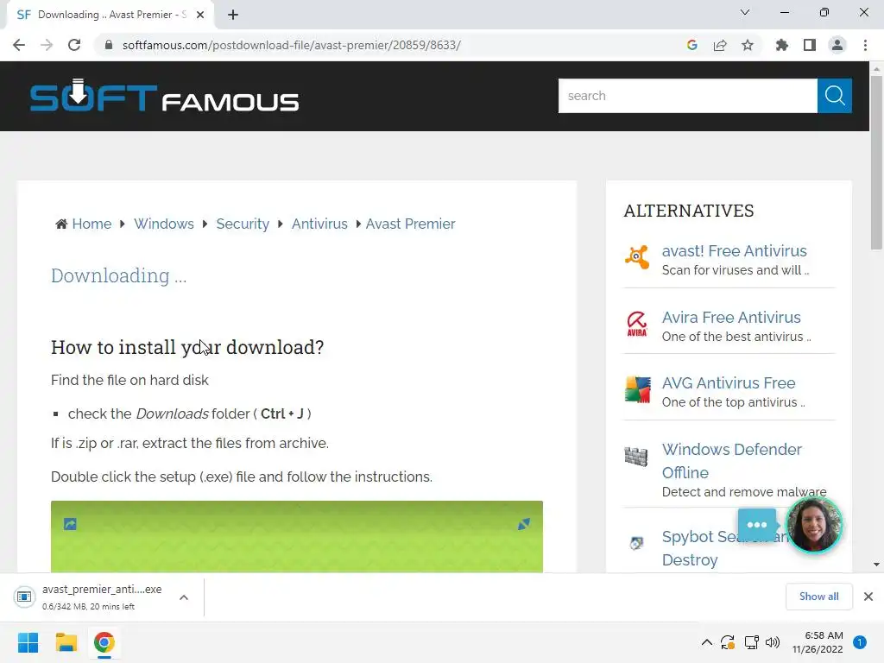This screenshot has height=663, width=884.
Task: Click the page vertical scrollbar thumb
Action: [876, 162]
